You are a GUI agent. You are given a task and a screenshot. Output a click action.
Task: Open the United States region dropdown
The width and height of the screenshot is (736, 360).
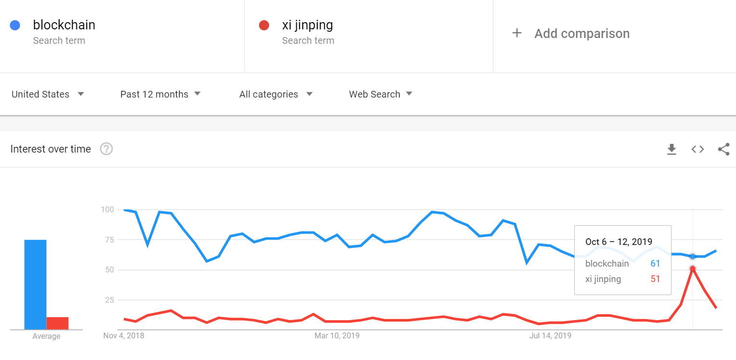pos(48,94)
